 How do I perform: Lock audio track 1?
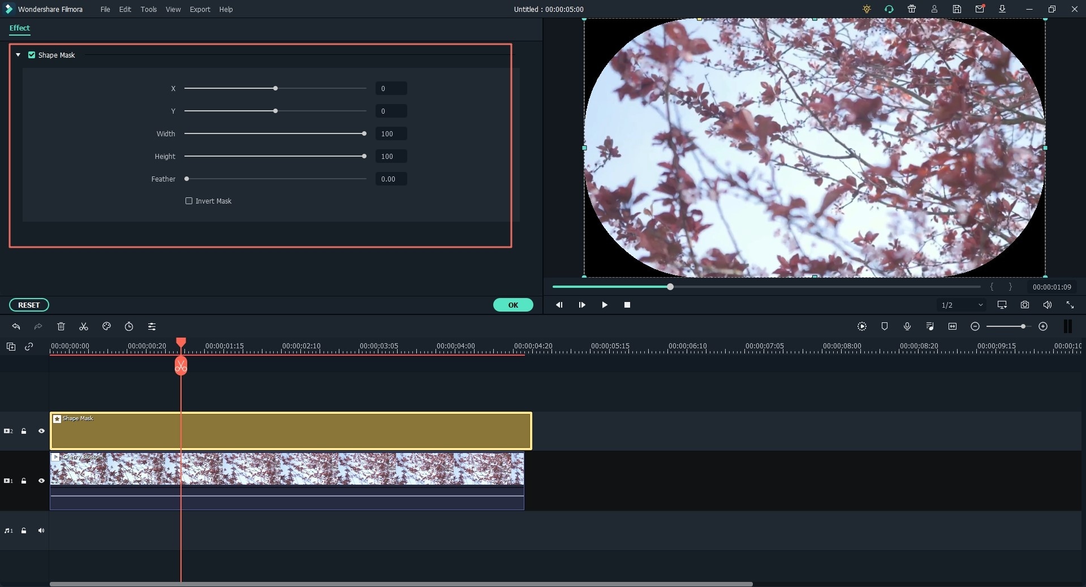coord(24,530)
